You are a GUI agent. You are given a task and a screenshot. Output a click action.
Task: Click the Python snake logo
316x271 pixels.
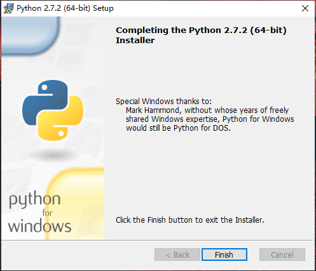pos(53,110)
